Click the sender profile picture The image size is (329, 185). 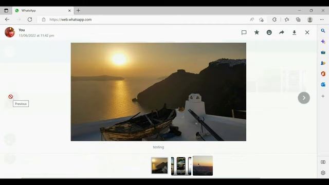coord(10,32)
